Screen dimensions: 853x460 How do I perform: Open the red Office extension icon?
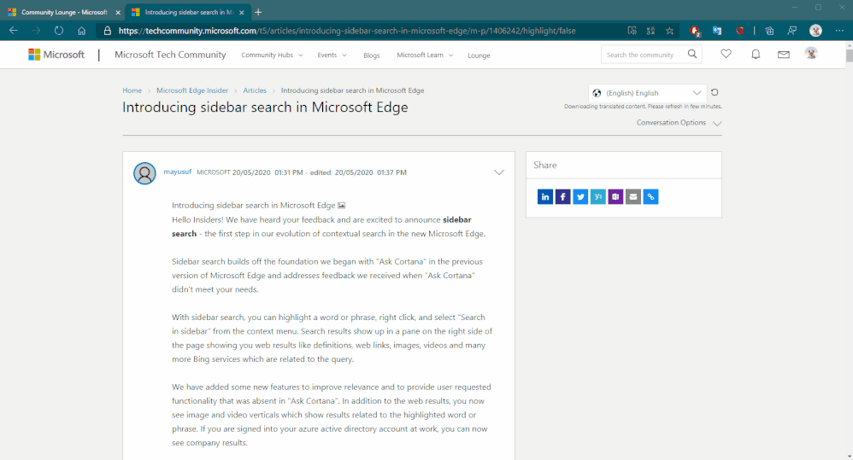coord(740,31)
